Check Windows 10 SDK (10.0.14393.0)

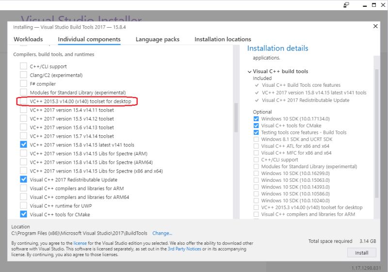point(256,187)
